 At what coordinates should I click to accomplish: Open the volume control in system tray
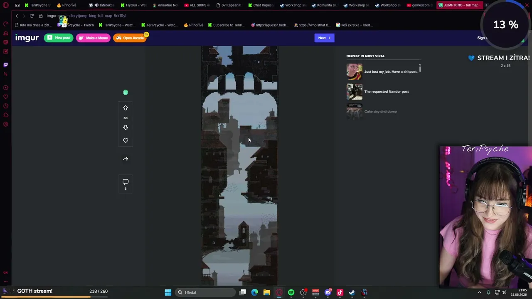click(x=504, y=292)
